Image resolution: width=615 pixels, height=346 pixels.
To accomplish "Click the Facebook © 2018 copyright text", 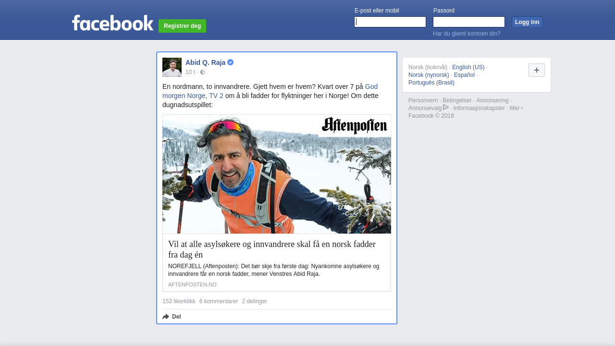I will (431, 116).
